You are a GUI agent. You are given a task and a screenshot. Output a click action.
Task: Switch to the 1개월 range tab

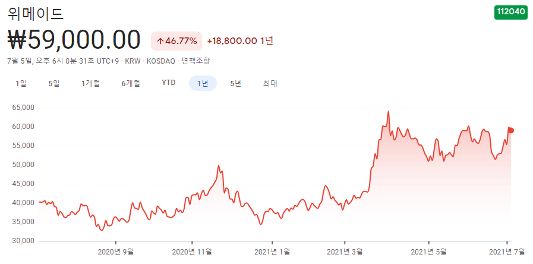pyautogui.click(x=90, y=83)
